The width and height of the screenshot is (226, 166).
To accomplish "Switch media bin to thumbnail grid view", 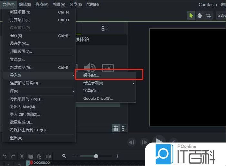I will click(116, 128).
